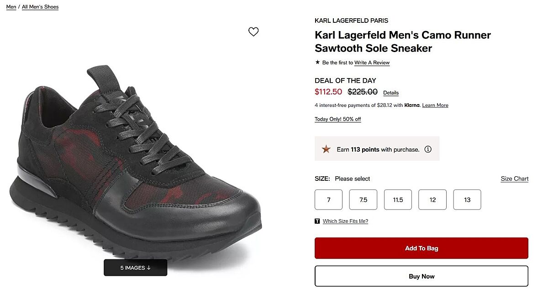Open the Men breadcrumb link
This screenshot has height=295, width=548.
coord(11,7)
